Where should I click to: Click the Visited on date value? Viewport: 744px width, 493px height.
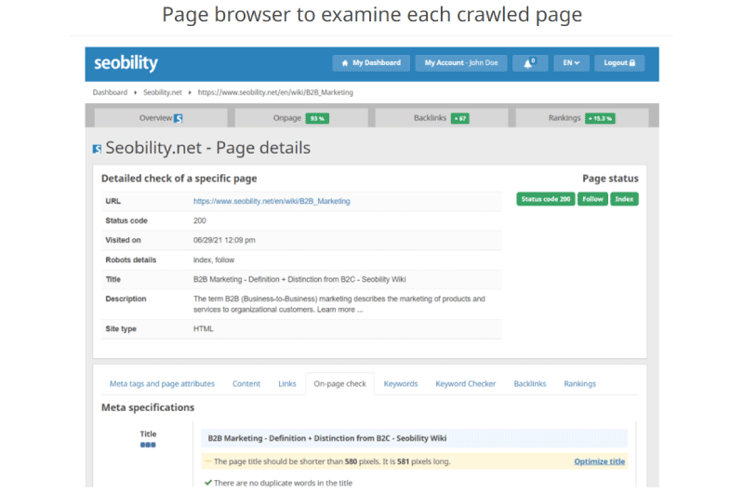[224, 240]
